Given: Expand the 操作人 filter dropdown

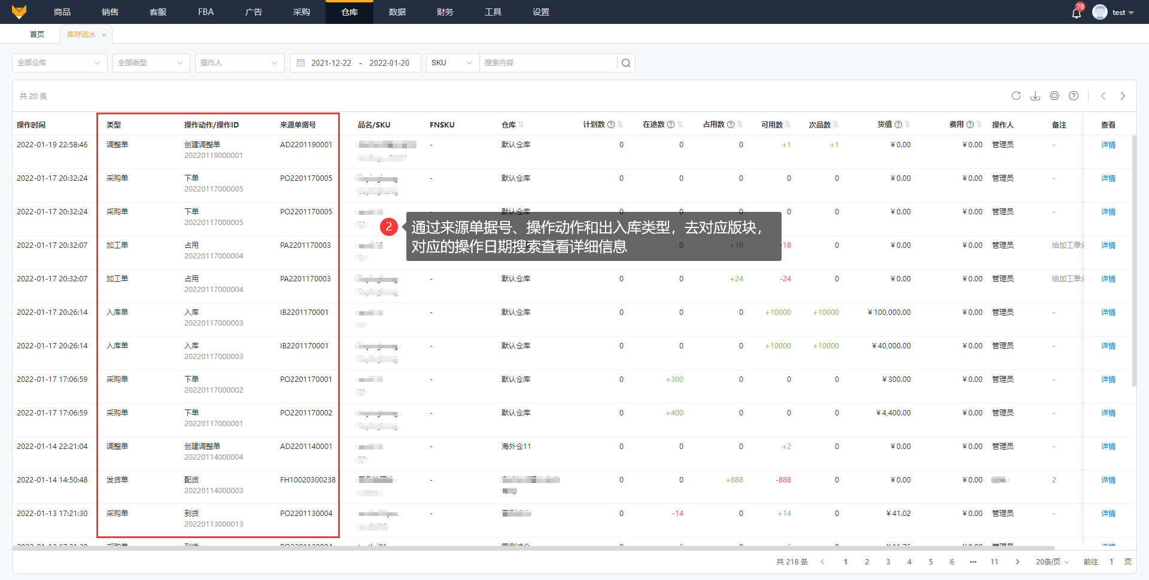Looking at the screenshot, I should click(x=239, y=63).
